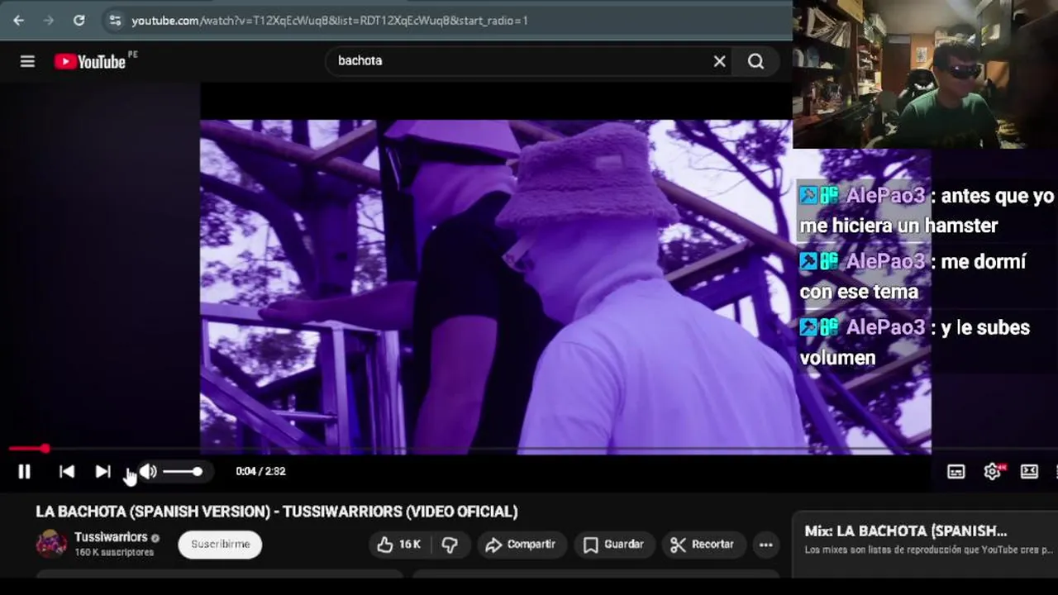Open the Tussiwarriors channel name link
This screenshot has height=595, width=1058.
[x=111, y=537]
